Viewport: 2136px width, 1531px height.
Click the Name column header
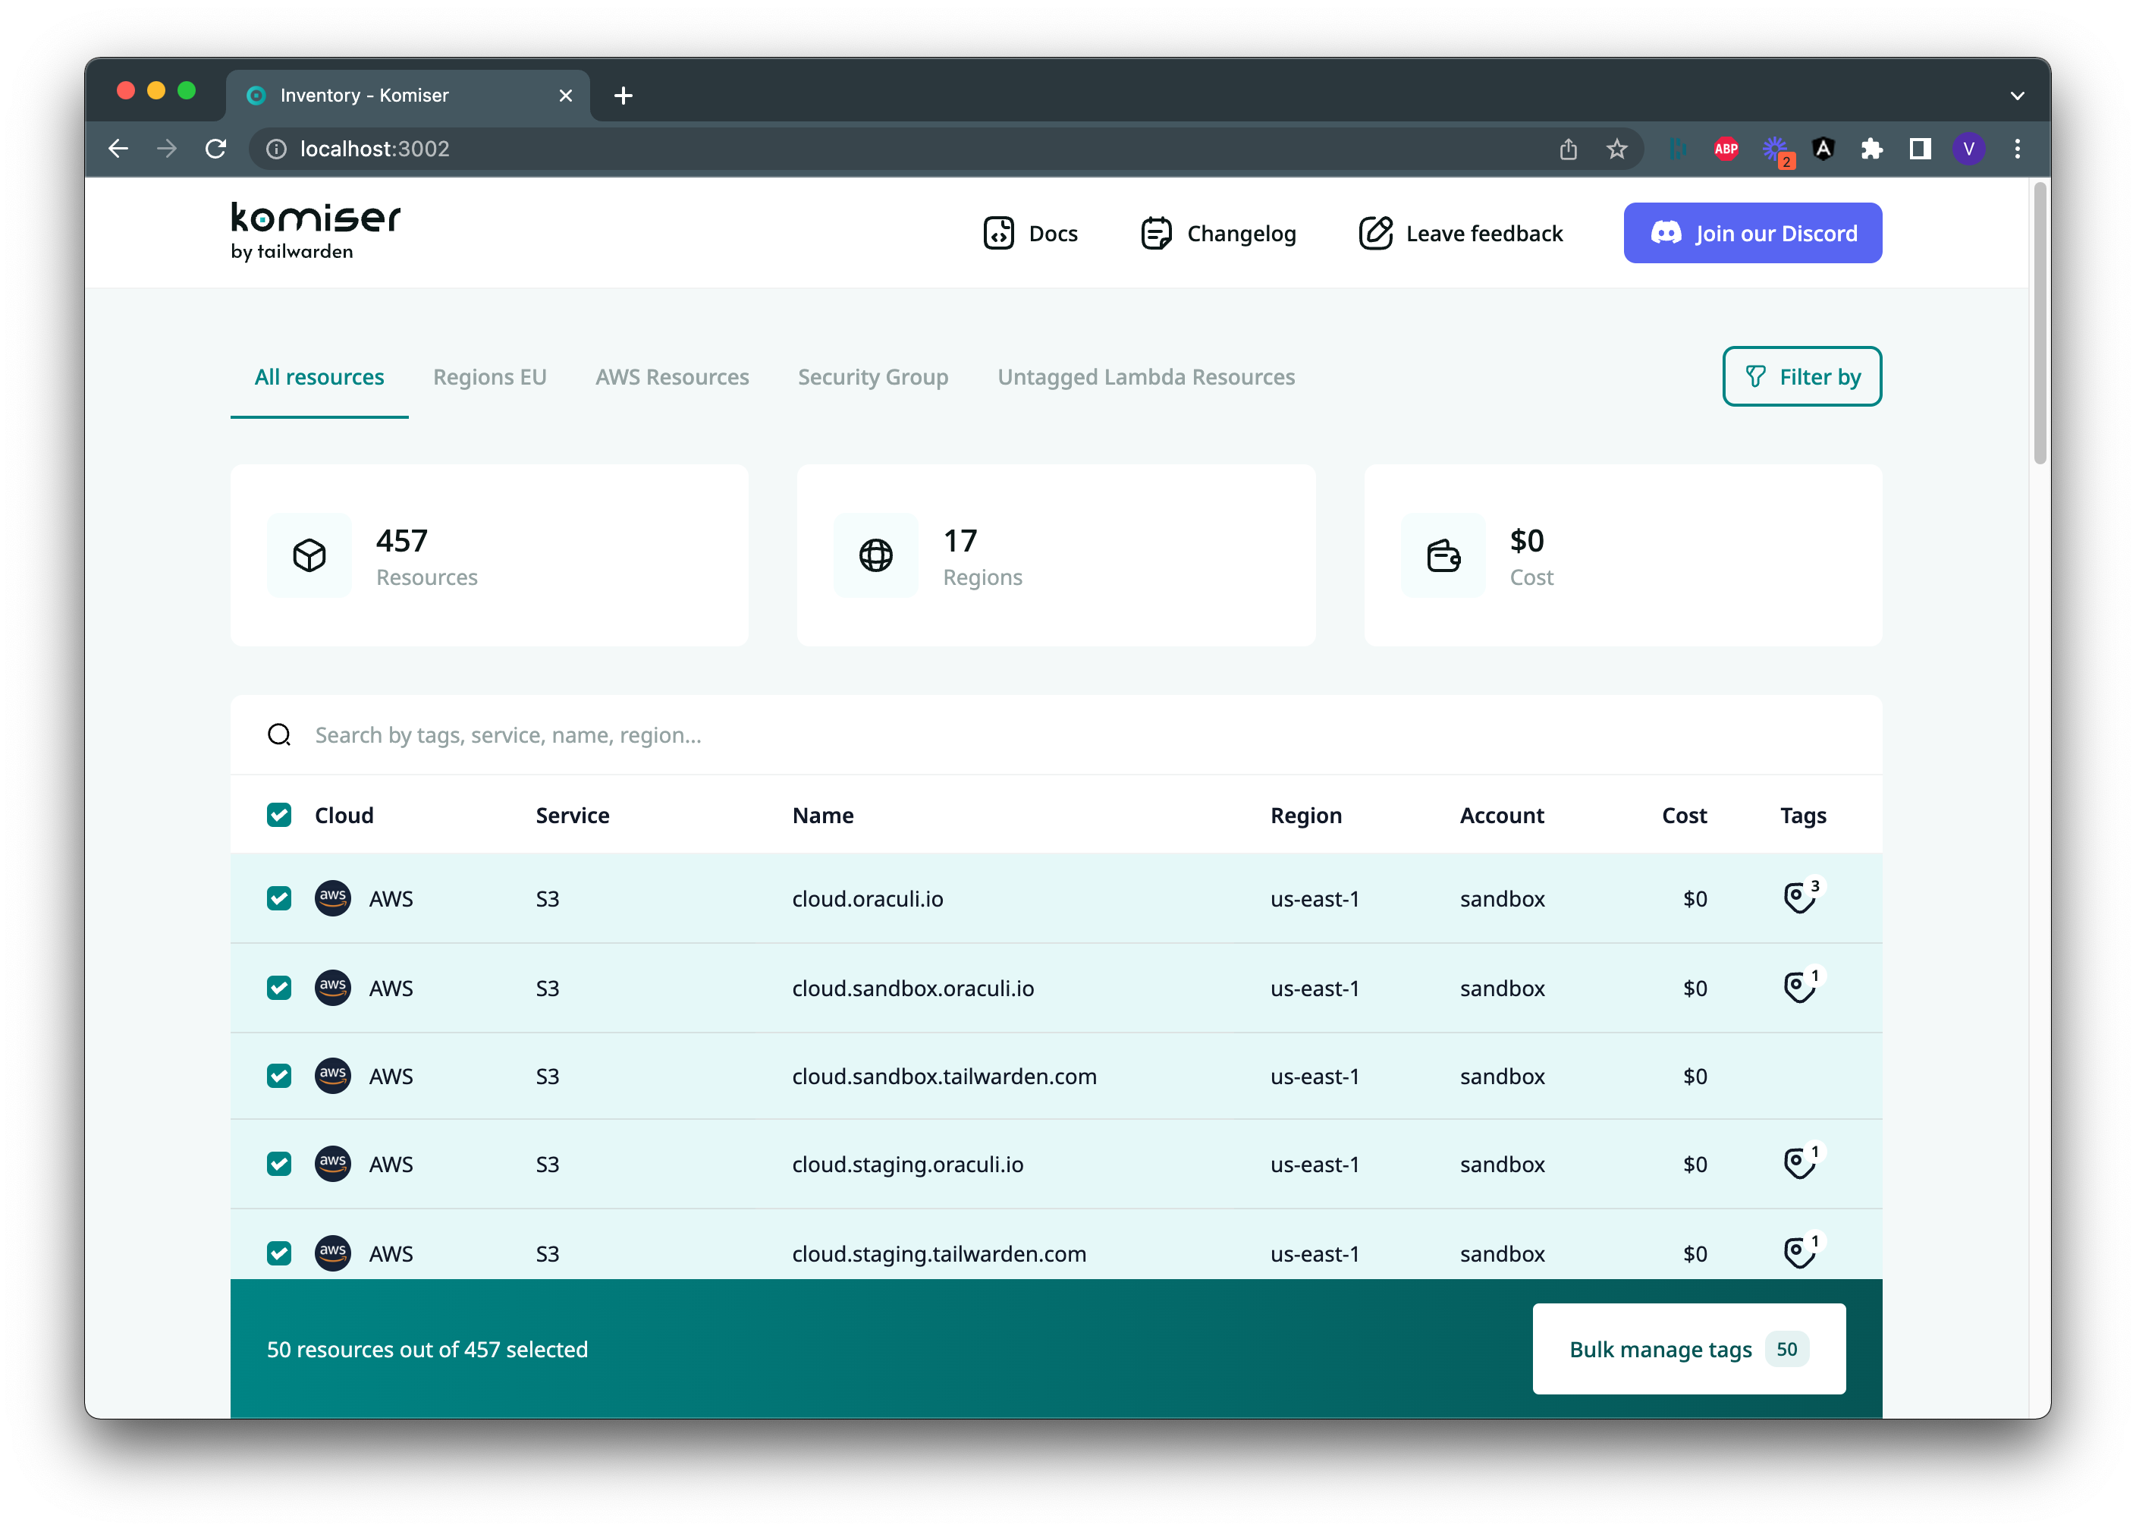point(822,815)
